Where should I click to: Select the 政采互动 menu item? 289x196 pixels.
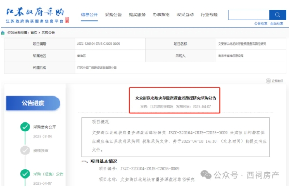185,15
